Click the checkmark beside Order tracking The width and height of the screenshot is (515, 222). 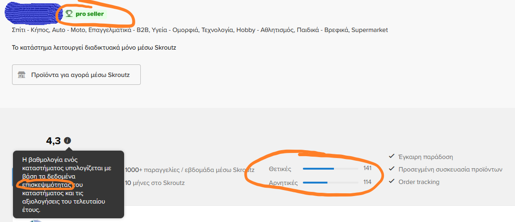[391, 182]
